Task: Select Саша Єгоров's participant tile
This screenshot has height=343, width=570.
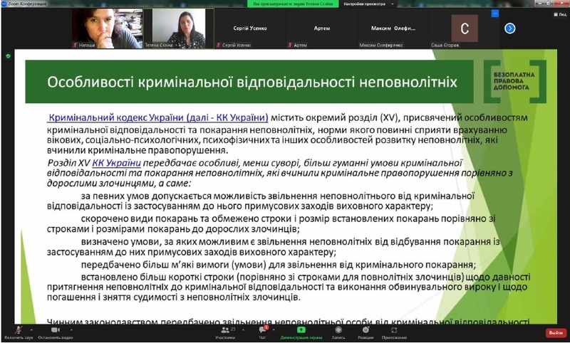Action: click(465, 28)
